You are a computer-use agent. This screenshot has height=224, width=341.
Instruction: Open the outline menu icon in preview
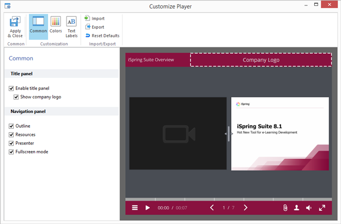[x=135, y=208]
